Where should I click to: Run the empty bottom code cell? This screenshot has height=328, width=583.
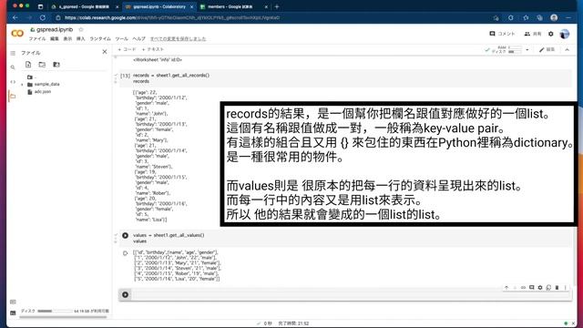coord(126,294)
